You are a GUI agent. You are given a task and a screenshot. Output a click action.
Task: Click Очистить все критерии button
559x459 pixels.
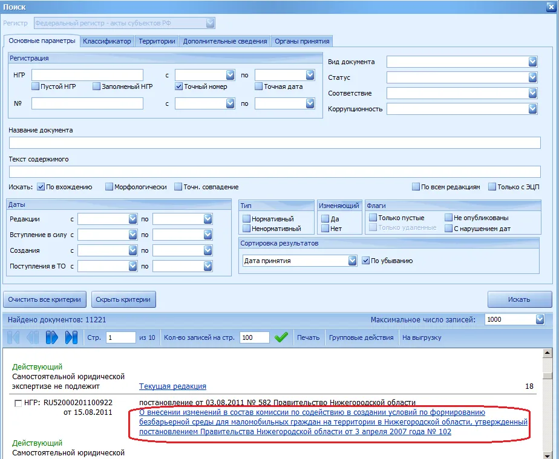pyautogui.click(x=45, y=299)
